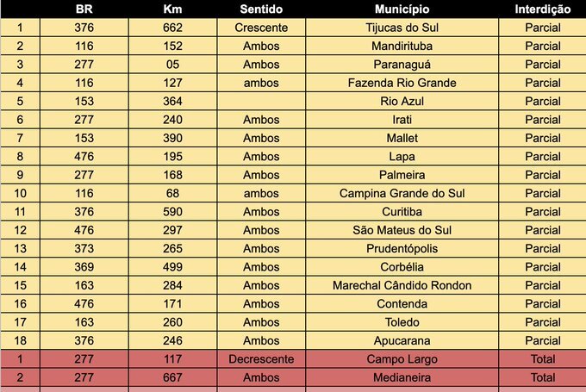
Task: Click the BR column header
Action: pyautogui.click(x=84, y=9)
